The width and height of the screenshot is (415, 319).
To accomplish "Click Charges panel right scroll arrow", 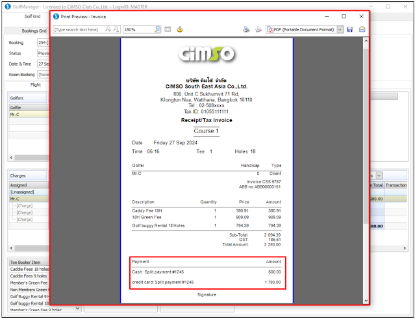I will pyautogui.click(x=405, y=248).
